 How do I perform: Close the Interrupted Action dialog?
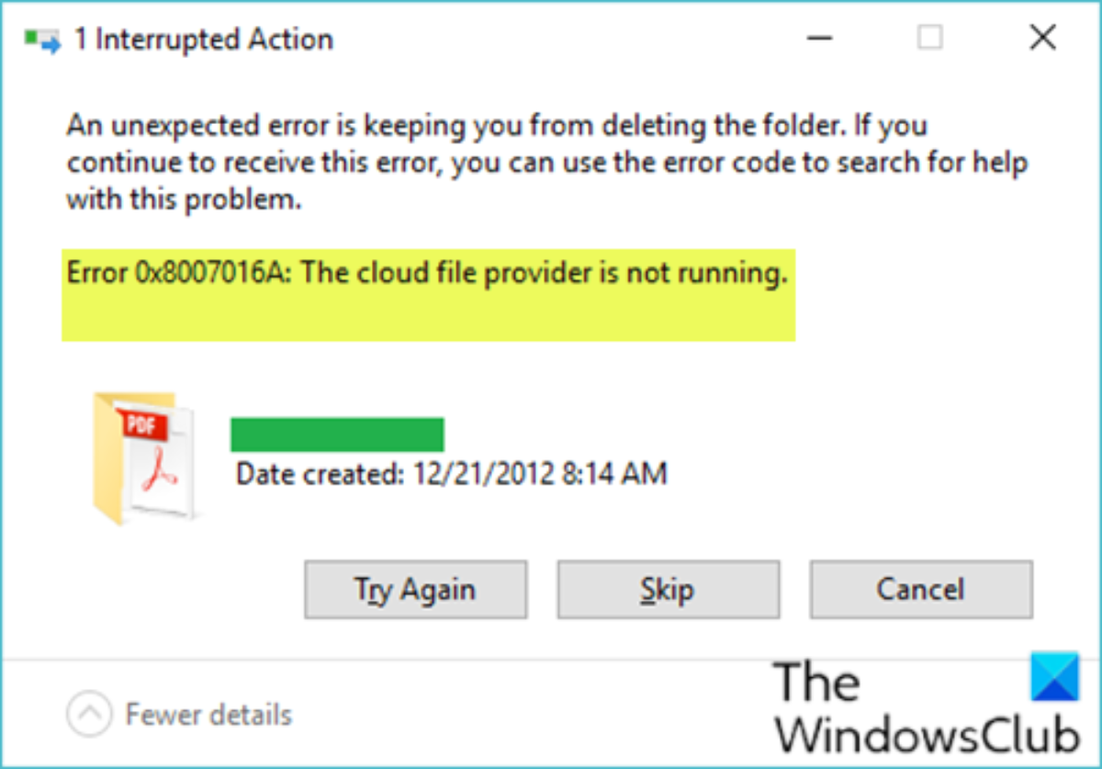pyautogui.click(x=1042, y=38)
